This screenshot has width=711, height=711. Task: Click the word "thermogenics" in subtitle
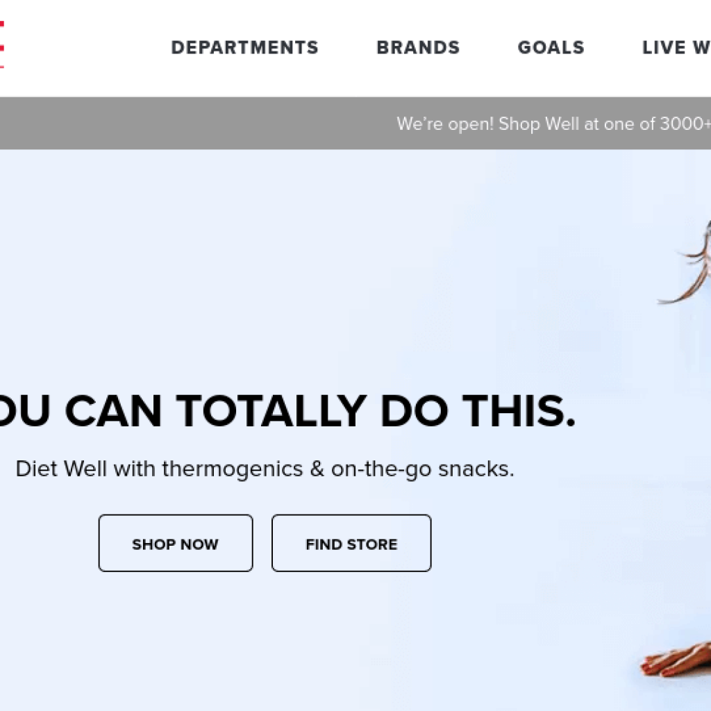pyautogui.click(x=232, y=469)
